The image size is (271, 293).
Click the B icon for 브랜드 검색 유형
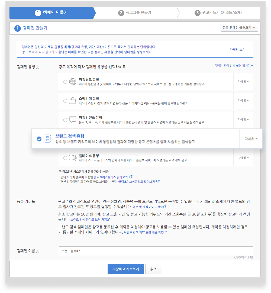(48, 139)
